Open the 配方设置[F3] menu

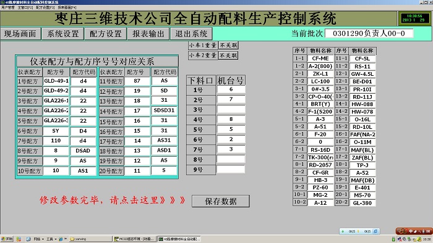45,7
